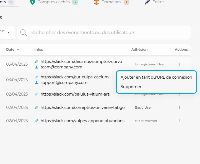The image size is (200, 164).
Task: Open https://slack.com/decimus-sumptus-curvo link
Action: tap(81, 61)
